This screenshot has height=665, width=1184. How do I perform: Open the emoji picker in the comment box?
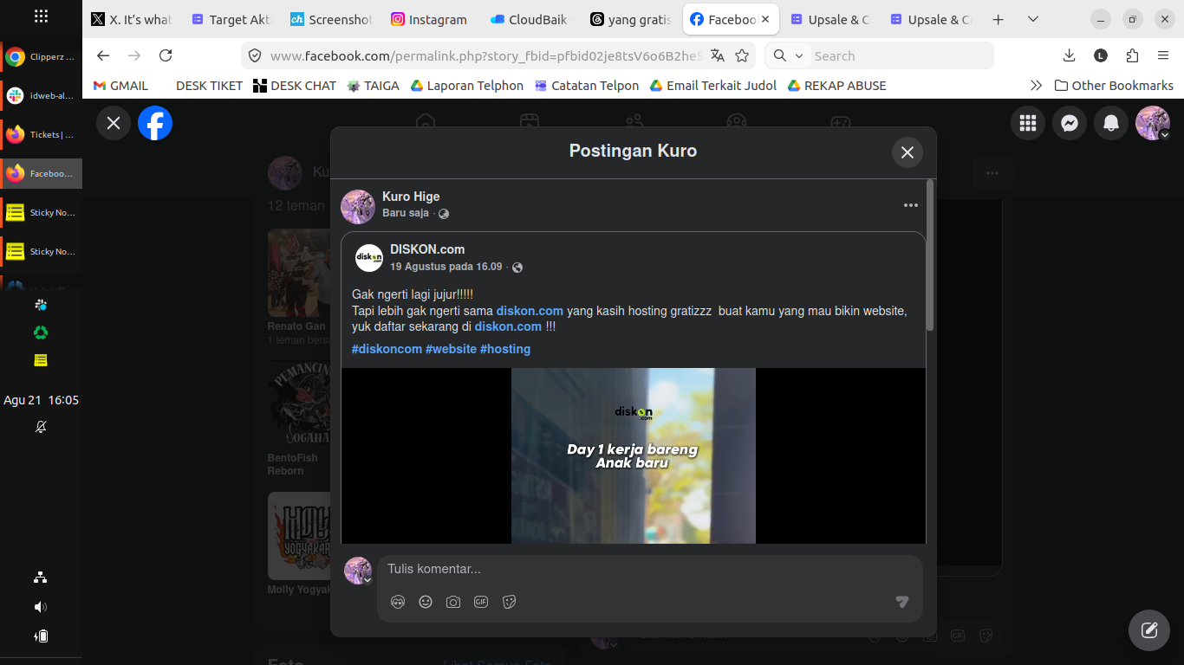pyautogui.click(x=426, y=602)
